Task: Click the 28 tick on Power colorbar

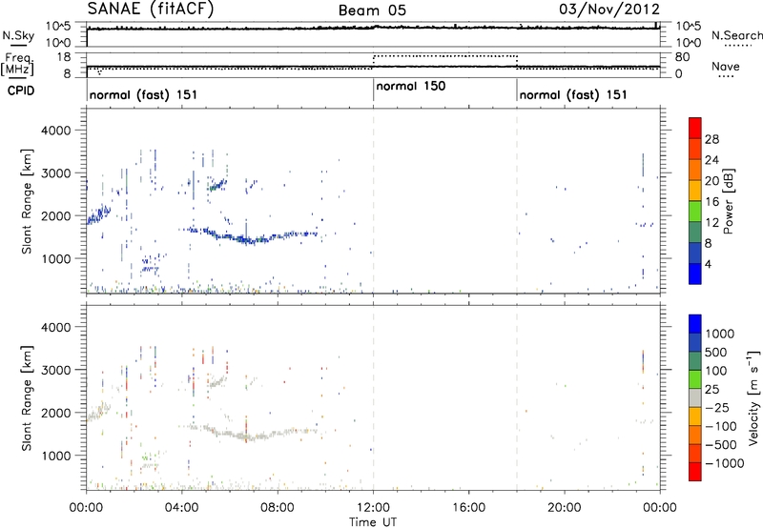Action: coord(711,139)
